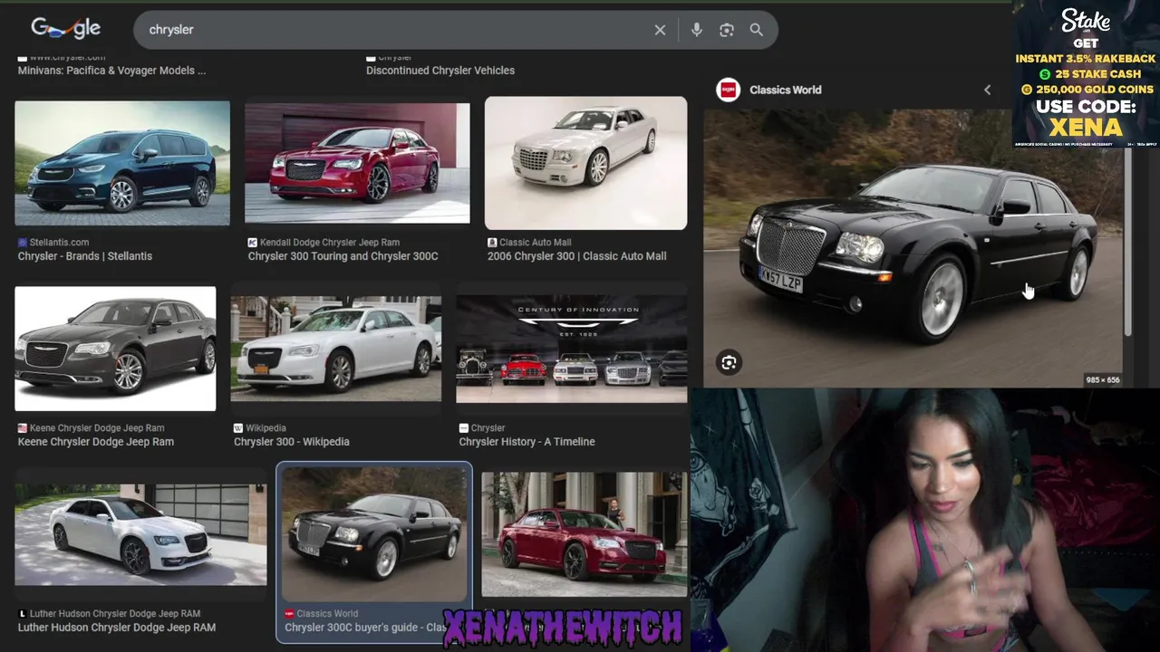This screenshot has width=1160, height=652.
Task: Open 'Discontinued Chrysler Vehicles' link
Action: (440, 71)
